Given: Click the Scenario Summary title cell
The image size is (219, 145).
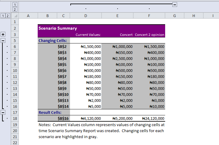Looking at the screenshot, I should click(58, 28).
